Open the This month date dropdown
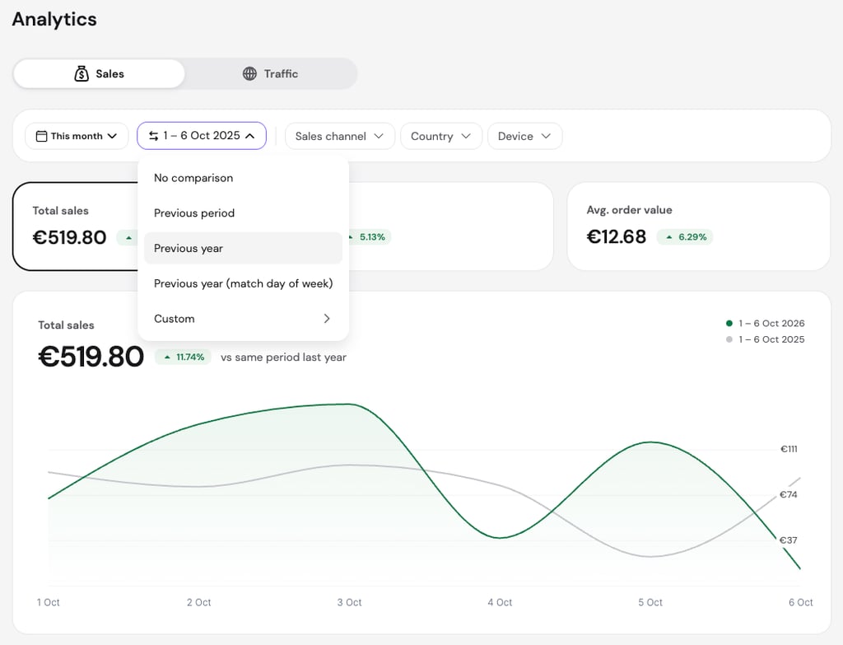843x645 pixels. 77,136
